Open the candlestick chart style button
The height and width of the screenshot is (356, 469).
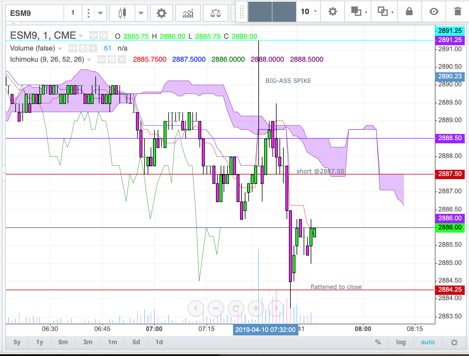(x=122, y=13)
